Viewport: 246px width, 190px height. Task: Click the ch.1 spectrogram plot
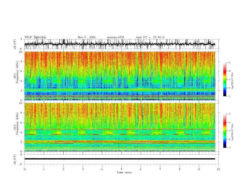tap(120, 76)
